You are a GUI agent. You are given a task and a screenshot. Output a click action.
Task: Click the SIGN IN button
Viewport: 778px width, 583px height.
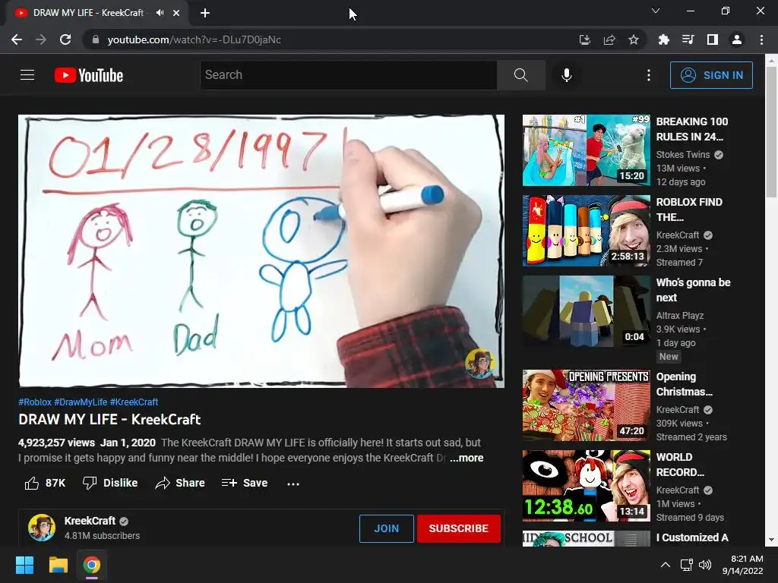tap(711, 75)
